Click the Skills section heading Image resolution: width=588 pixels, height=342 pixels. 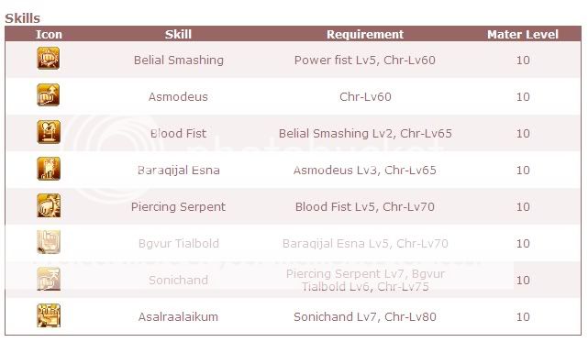(23, 18)
